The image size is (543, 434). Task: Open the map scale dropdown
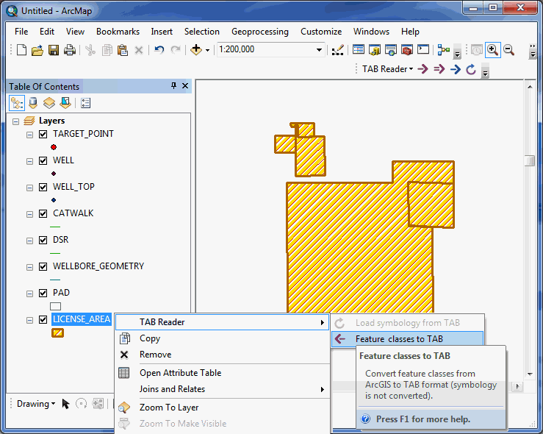319,50
